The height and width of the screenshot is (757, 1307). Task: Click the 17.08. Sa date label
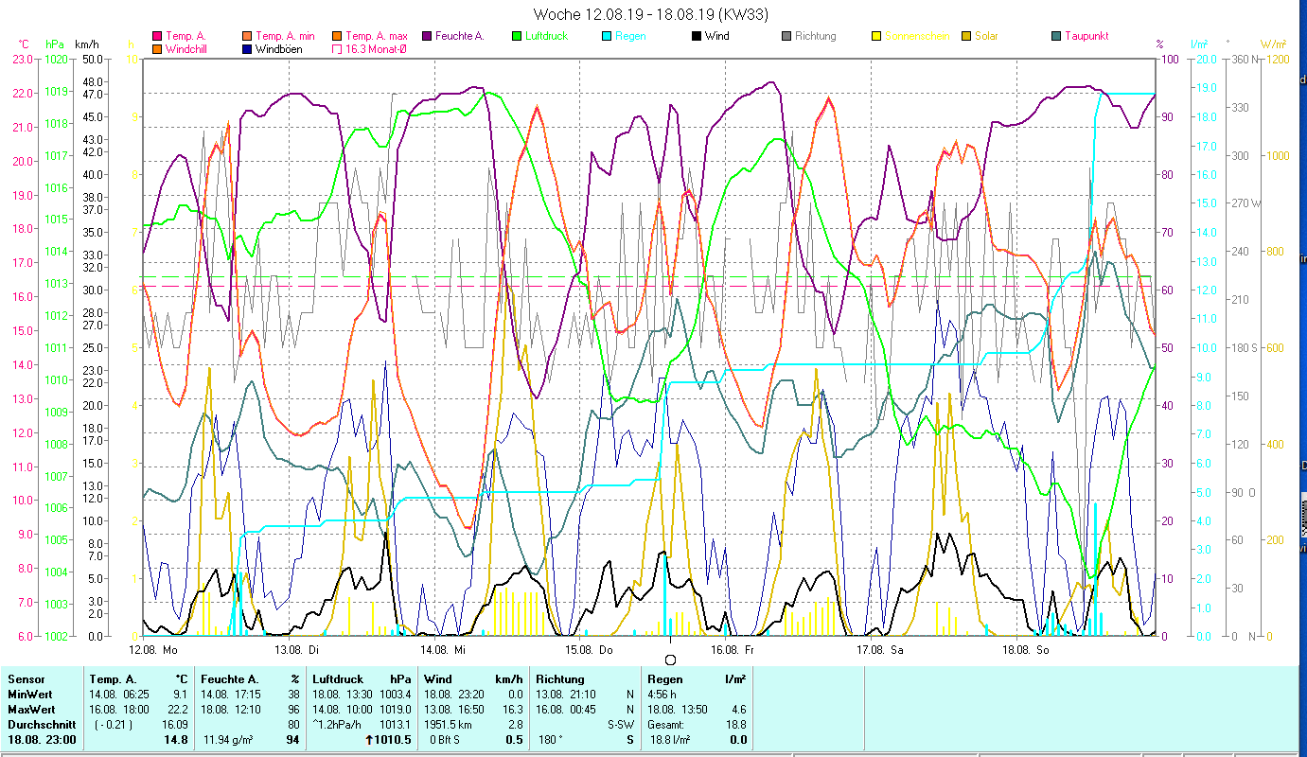coord(879,650)
